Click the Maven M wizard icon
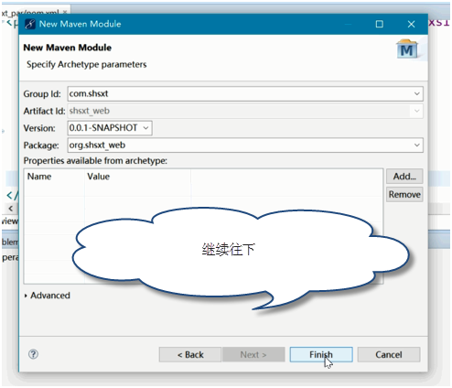452x388 pixels. (x=407, y=48)
